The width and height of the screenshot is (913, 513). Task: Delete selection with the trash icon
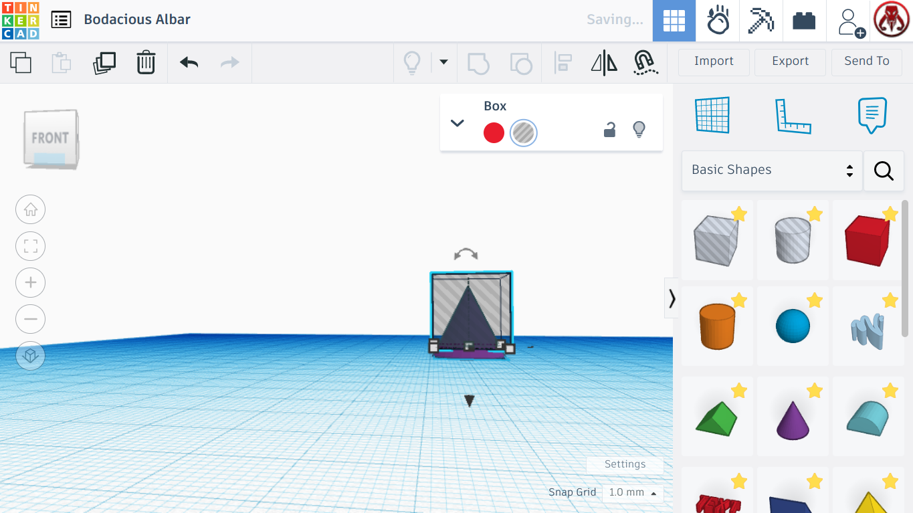(146, 62)
